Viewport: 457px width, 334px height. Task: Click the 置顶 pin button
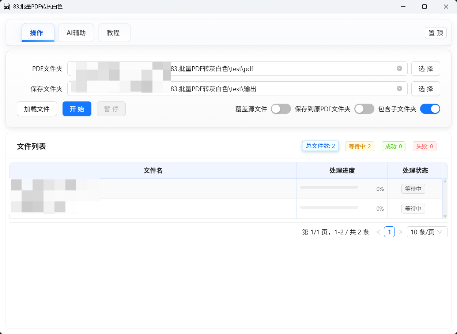[435, 33]
